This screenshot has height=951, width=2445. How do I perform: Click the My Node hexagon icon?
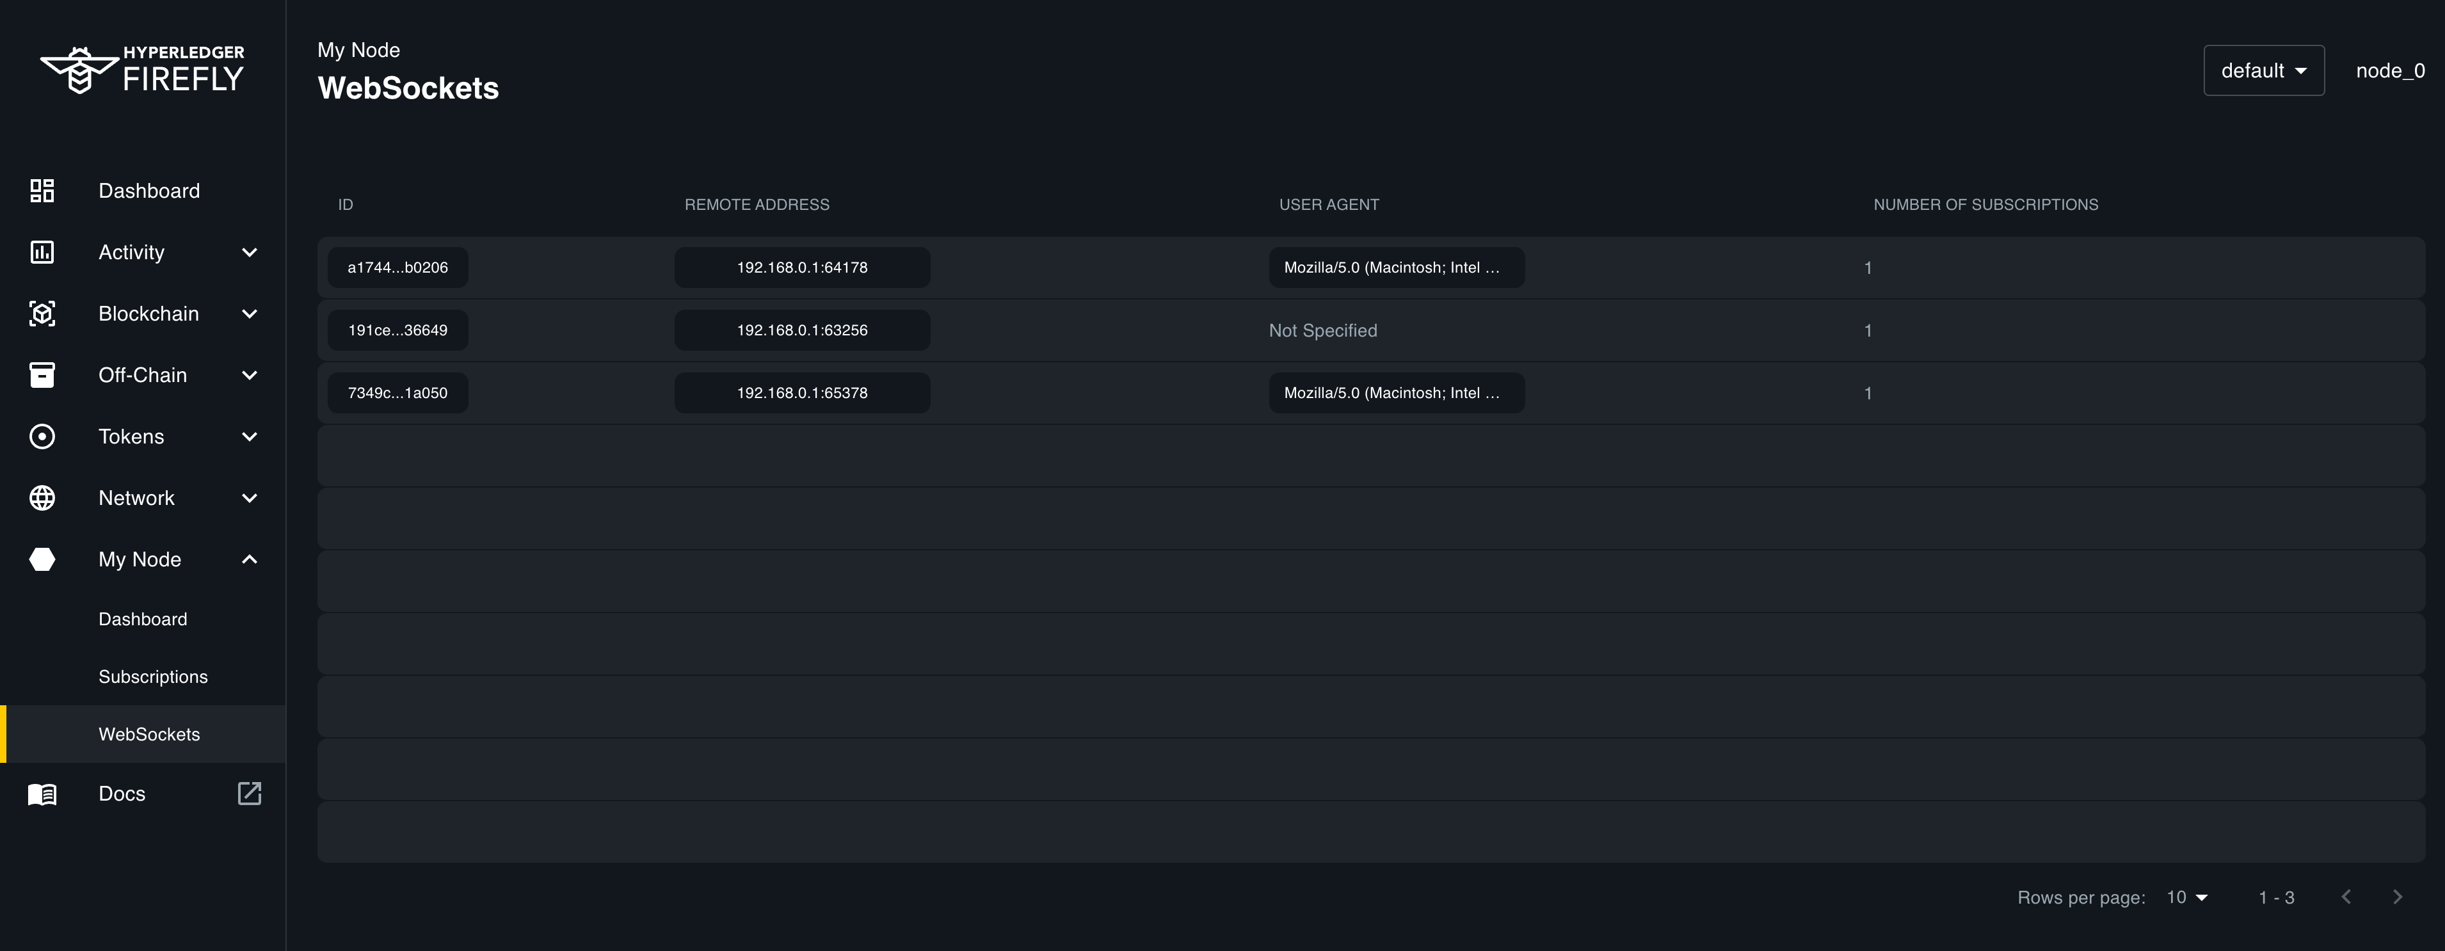pyautogui.click(x=42, y=560)
